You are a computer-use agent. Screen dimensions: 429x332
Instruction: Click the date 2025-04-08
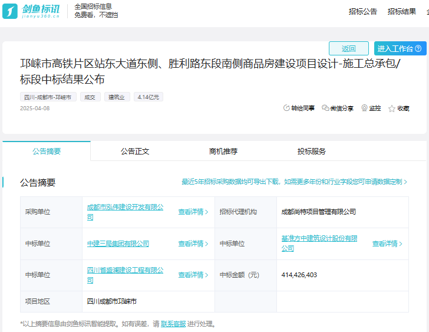click(x=35, y=108)
